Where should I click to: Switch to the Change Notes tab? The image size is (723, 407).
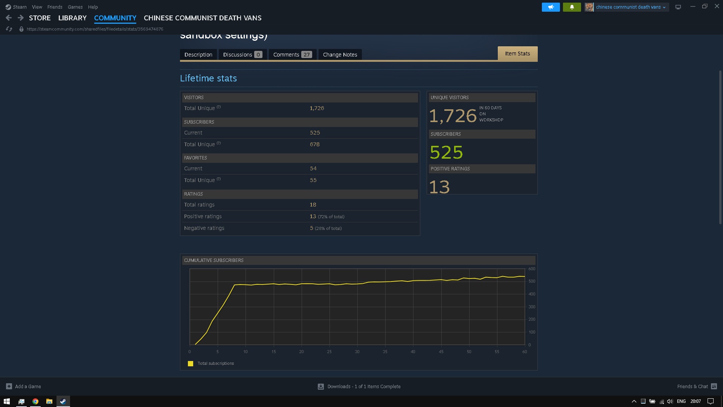coord(340,55)
